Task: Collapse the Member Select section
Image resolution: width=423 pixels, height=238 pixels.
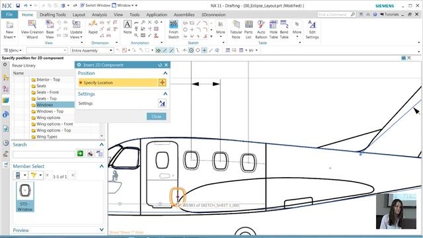Action: pos(101,166)
